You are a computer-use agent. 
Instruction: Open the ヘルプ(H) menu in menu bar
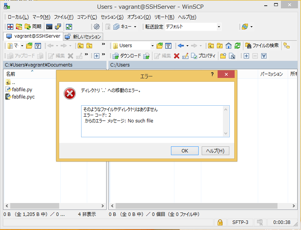pyautogui.click(x=187, y=17)
